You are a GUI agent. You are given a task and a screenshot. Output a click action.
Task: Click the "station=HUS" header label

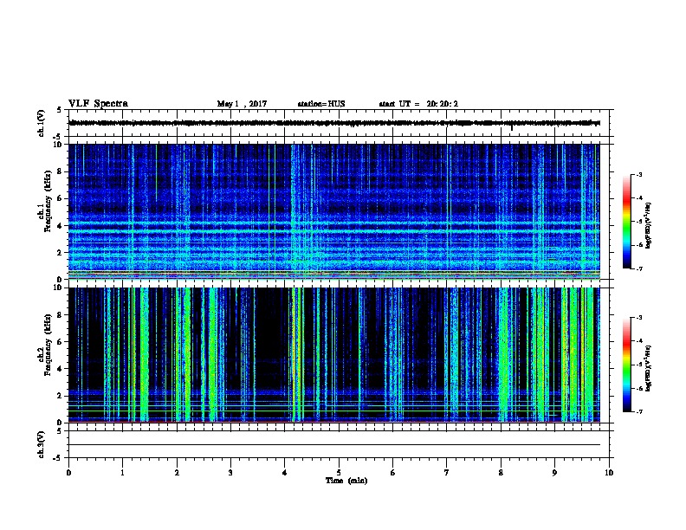pos(321,104)
